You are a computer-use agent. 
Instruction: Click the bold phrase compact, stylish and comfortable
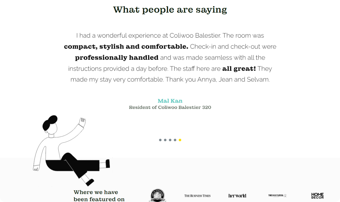pyautogui.click(x=126, y=47)
